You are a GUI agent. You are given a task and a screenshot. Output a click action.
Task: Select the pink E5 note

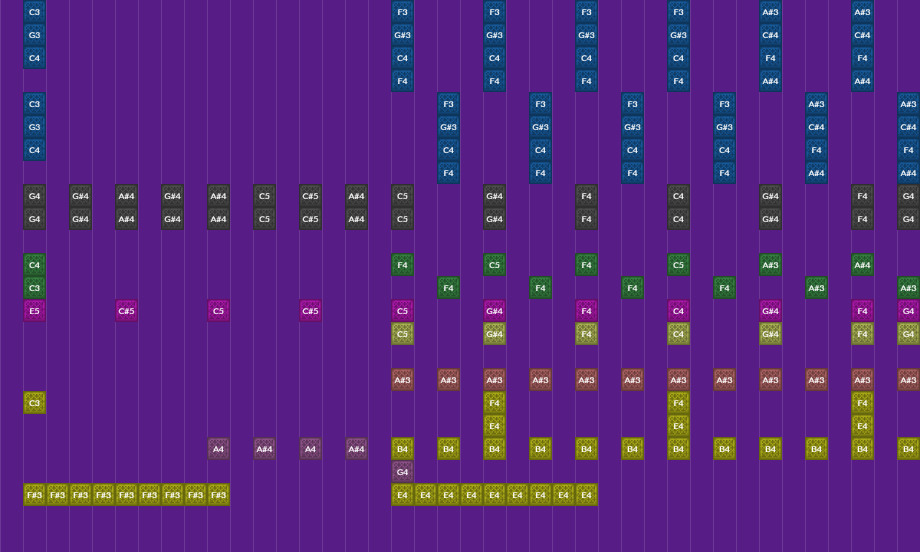tap(34, 311)
